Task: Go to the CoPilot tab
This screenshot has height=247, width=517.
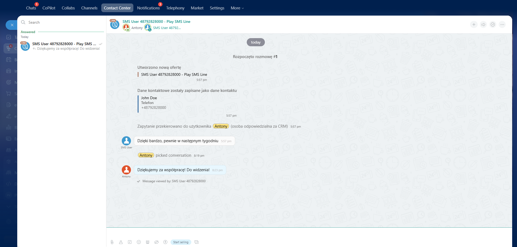Action: pos(49,8)
